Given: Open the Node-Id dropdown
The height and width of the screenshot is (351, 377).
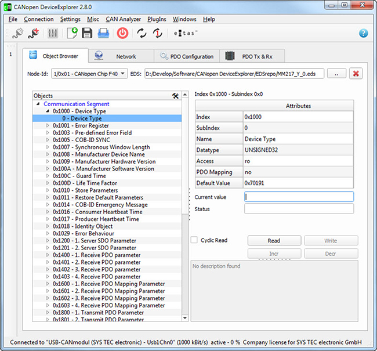Looking at the screenshot, I should tap(89, 74).
